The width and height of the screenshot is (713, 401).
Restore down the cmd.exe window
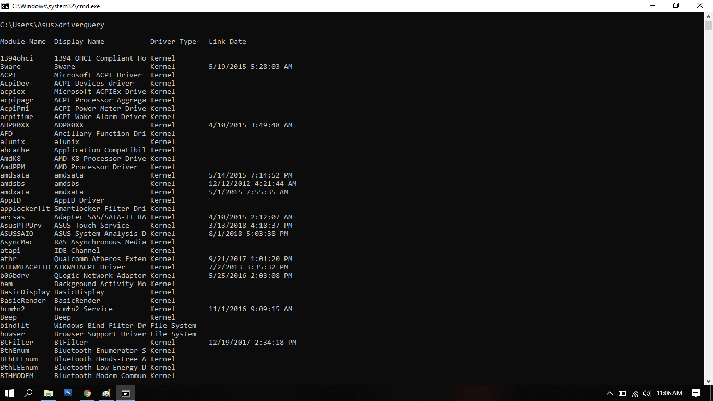point(676,6)
